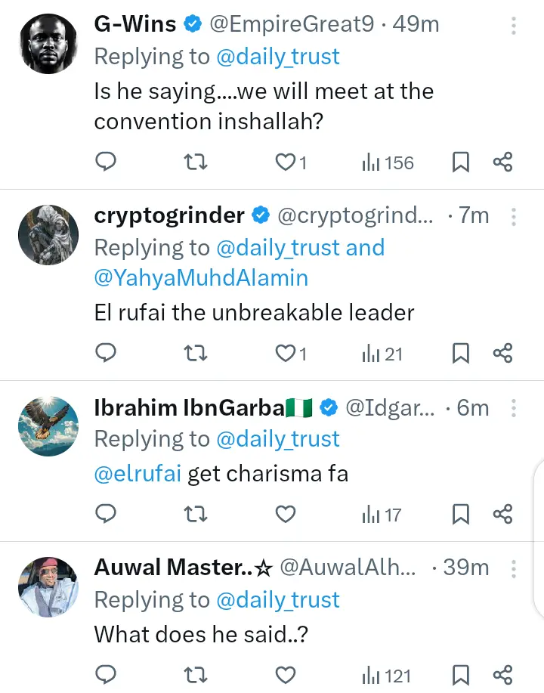Screen dimensions: 544x693
Task: Open the @elrufai mention link
Action: point(138,475)
